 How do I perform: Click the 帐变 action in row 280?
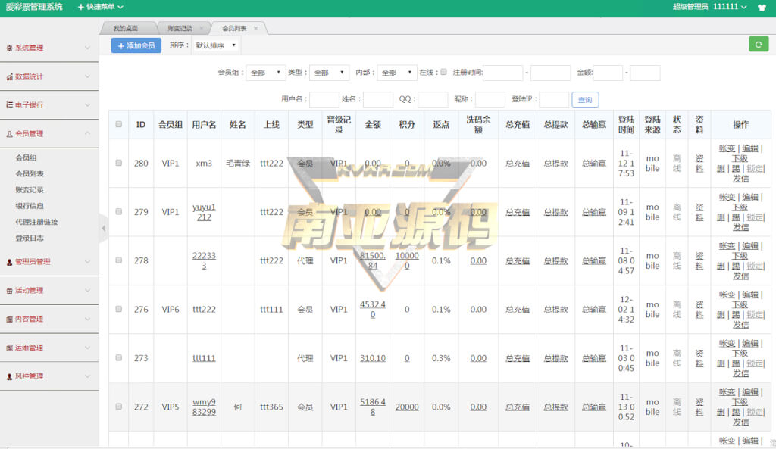tap(727, 148)
